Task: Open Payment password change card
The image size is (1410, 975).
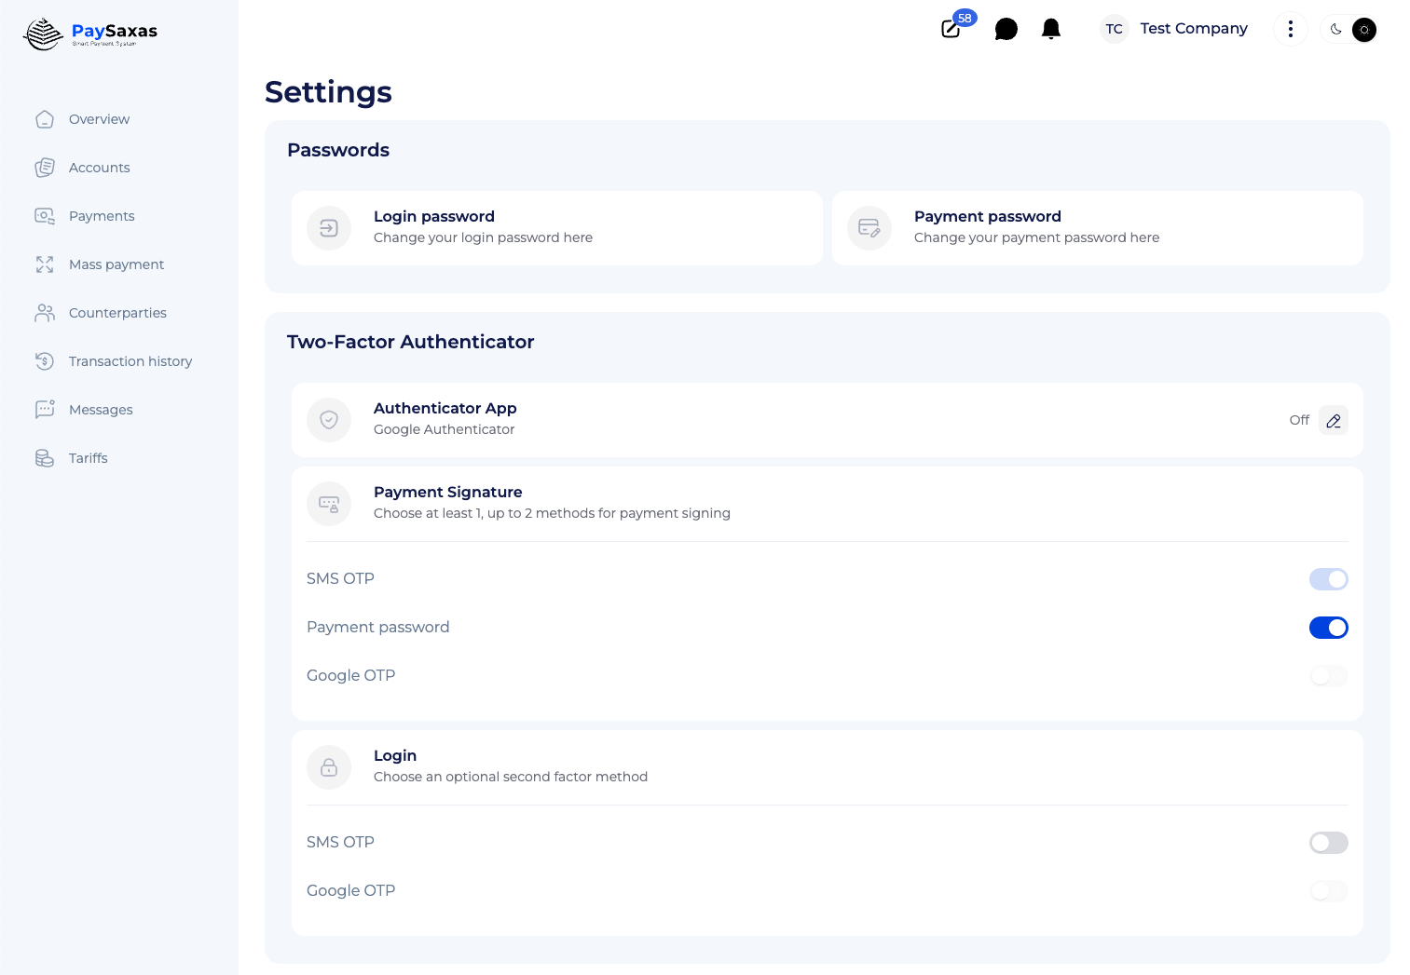Action: (1097, 228)
